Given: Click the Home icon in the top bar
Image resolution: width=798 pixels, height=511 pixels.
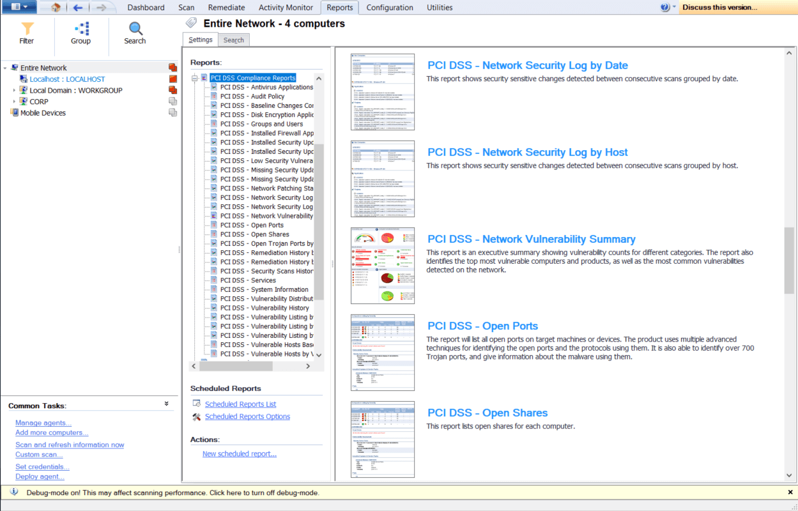Looking at the screenshot, I should (56, 8).
